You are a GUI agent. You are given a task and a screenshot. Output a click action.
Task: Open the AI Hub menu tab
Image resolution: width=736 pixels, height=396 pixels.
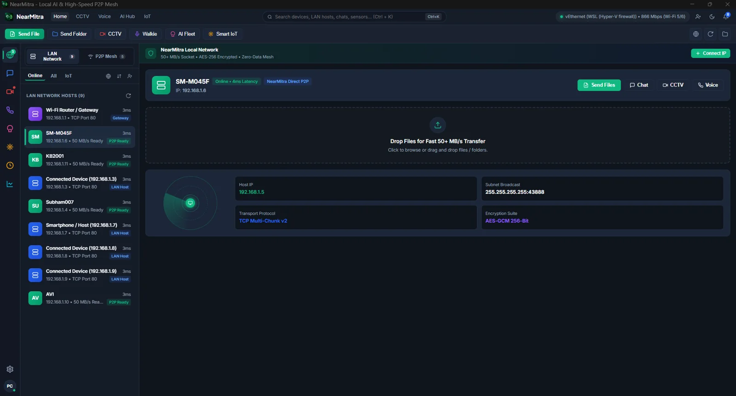point(127,17)
